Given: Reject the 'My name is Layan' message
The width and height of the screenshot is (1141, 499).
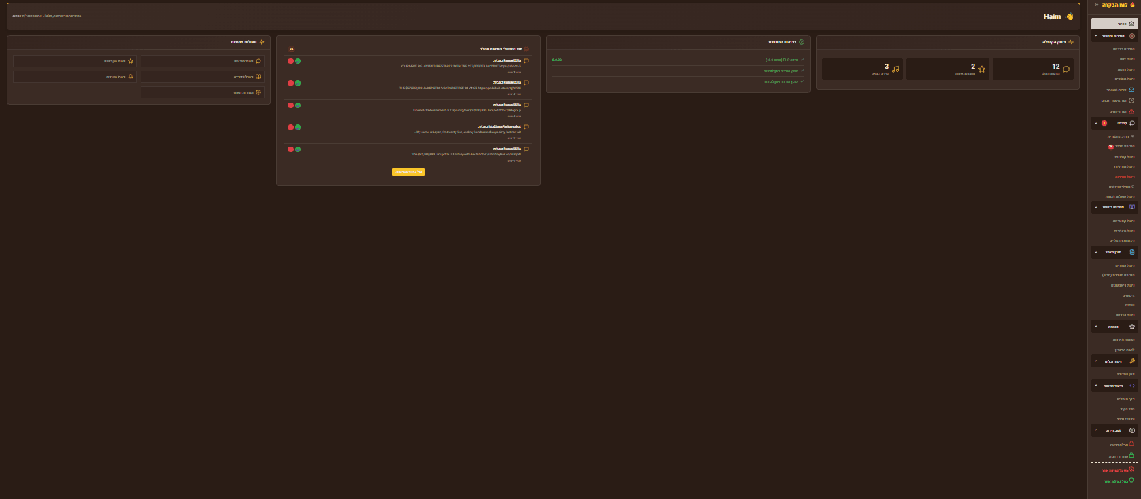Looking at the screenshot, I should pyautogui.click(x=290, y=127).
